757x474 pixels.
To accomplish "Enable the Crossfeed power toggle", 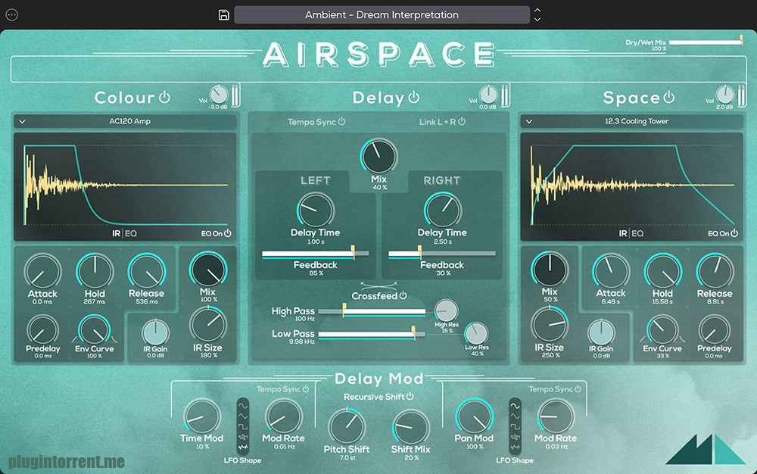I will 403,295.
